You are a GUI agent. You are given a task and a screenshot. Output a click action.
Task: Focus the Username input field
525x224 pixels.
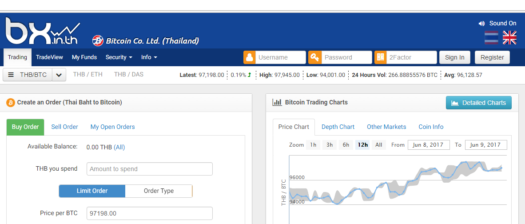(281, 57)
